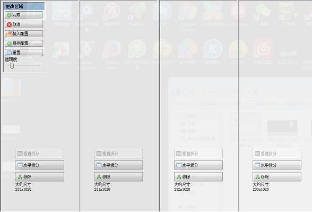The image size is (312, 212).
Task: Click the size value 230x1028
Action: pos(261,189)
